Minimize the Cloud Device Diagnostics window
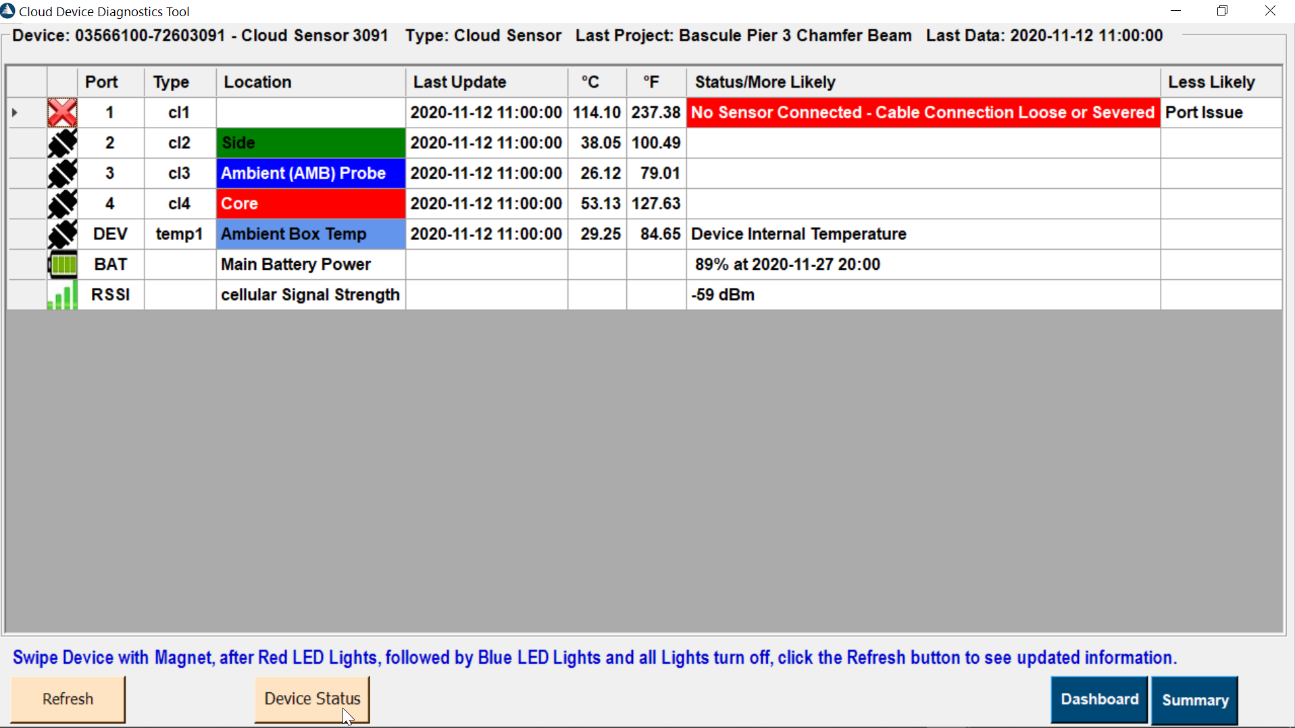This screenshot has width=1295, height=728. [1175, 11]
